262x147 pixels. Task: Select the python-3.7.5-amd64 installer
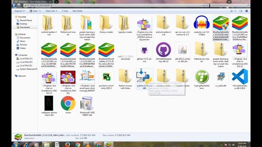pyautogui.click(x=145, y=79)
